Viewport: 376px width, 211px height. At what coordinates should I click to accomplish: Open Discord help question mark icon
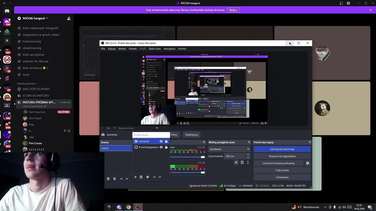click(x=348, y=3)
